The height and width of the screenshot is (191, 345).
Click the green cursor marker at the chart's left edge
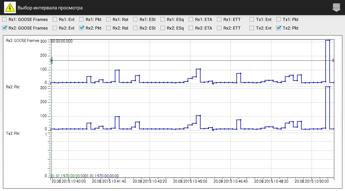coord(51,60)
